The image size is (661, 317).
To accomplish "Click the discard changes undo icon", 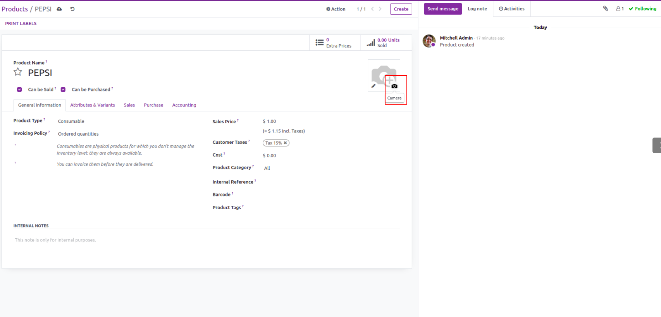I will 72,9.
